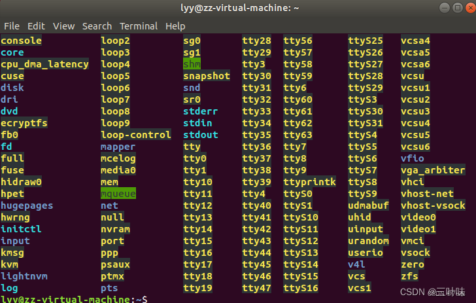Close the terminal window

coord(471,8)
